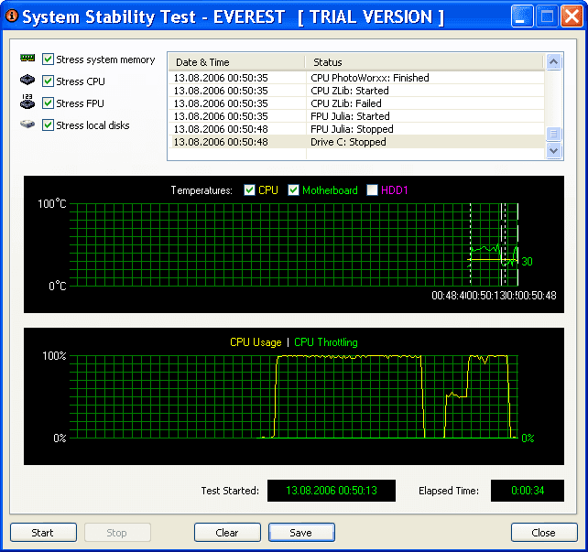588x552 pixels.
Task: Select the Drive C: Stopped row
Action: 356,142
